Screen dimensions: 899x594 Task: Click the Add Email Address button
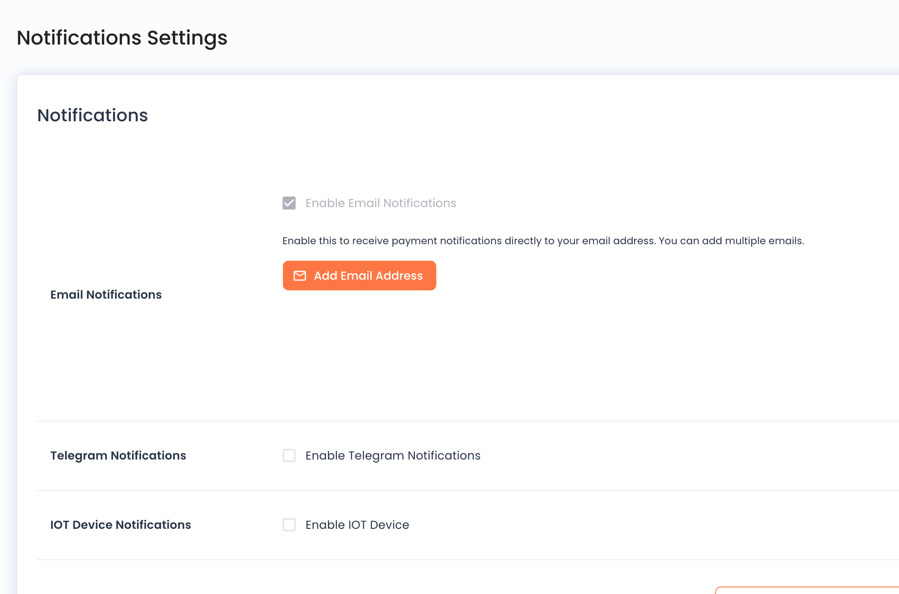[359, 276]
